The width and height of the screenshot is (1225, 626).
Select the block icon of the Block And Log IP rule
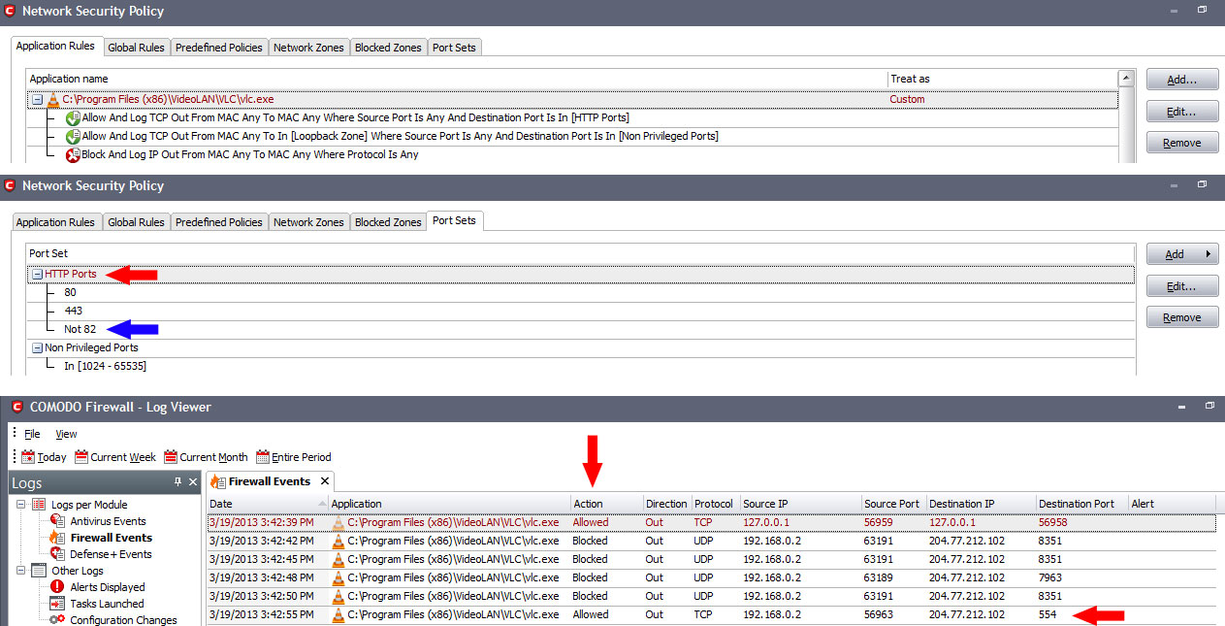click(73, 154)
